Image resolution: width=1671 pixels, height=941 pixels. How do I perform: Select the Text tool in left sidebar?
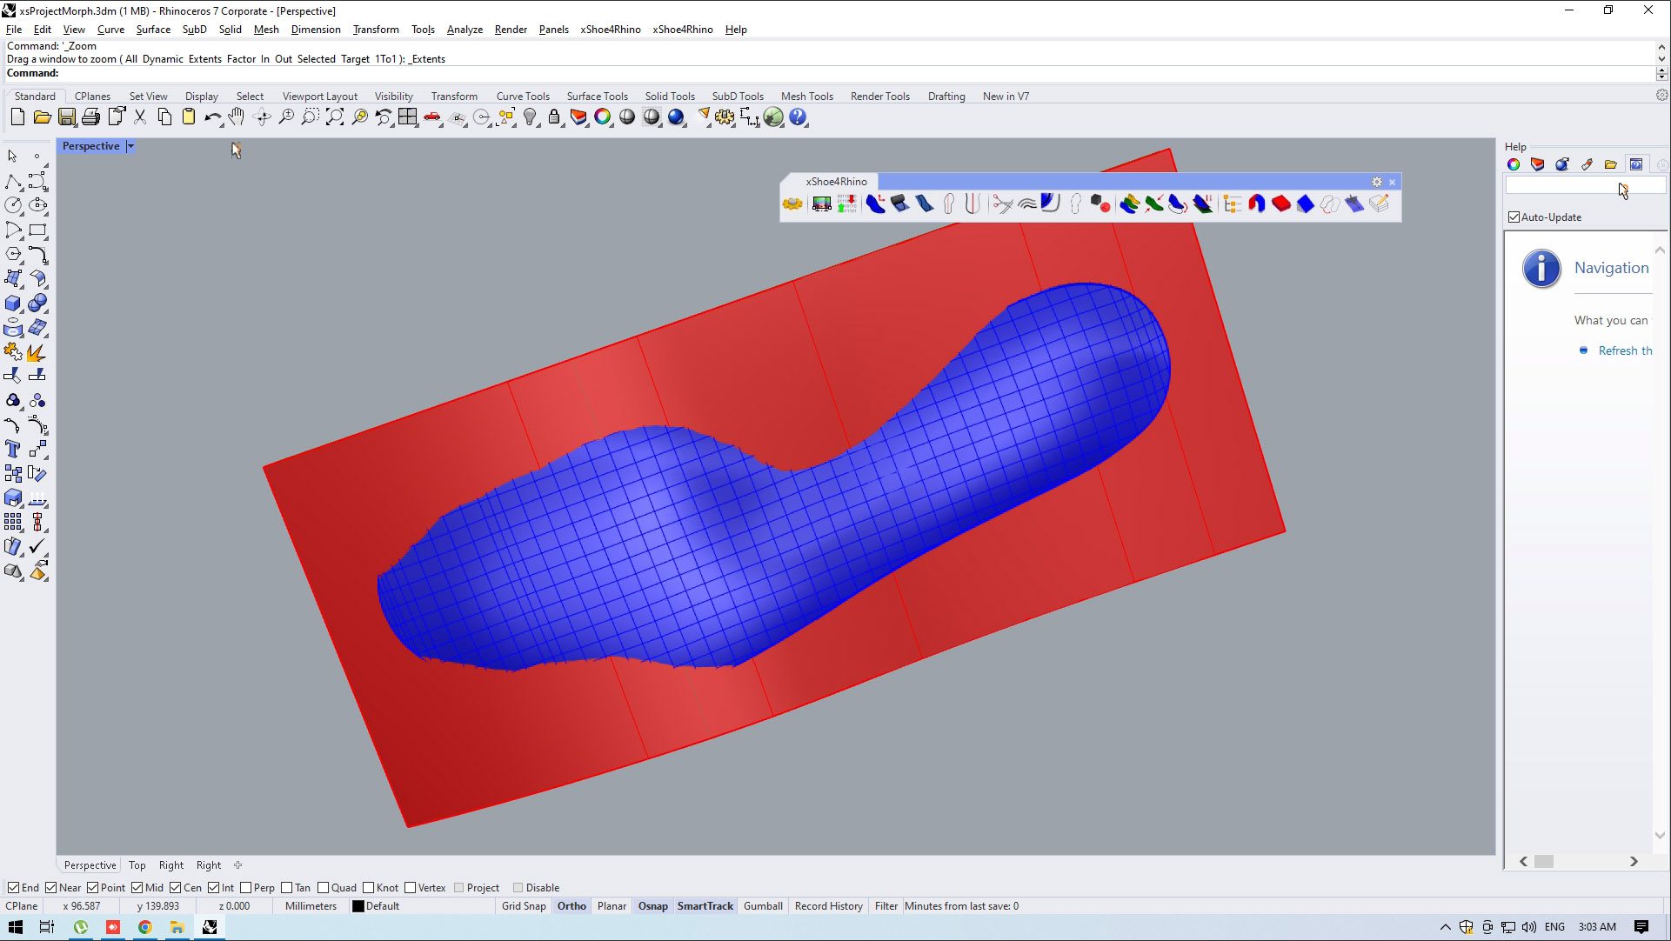[12, 450]
